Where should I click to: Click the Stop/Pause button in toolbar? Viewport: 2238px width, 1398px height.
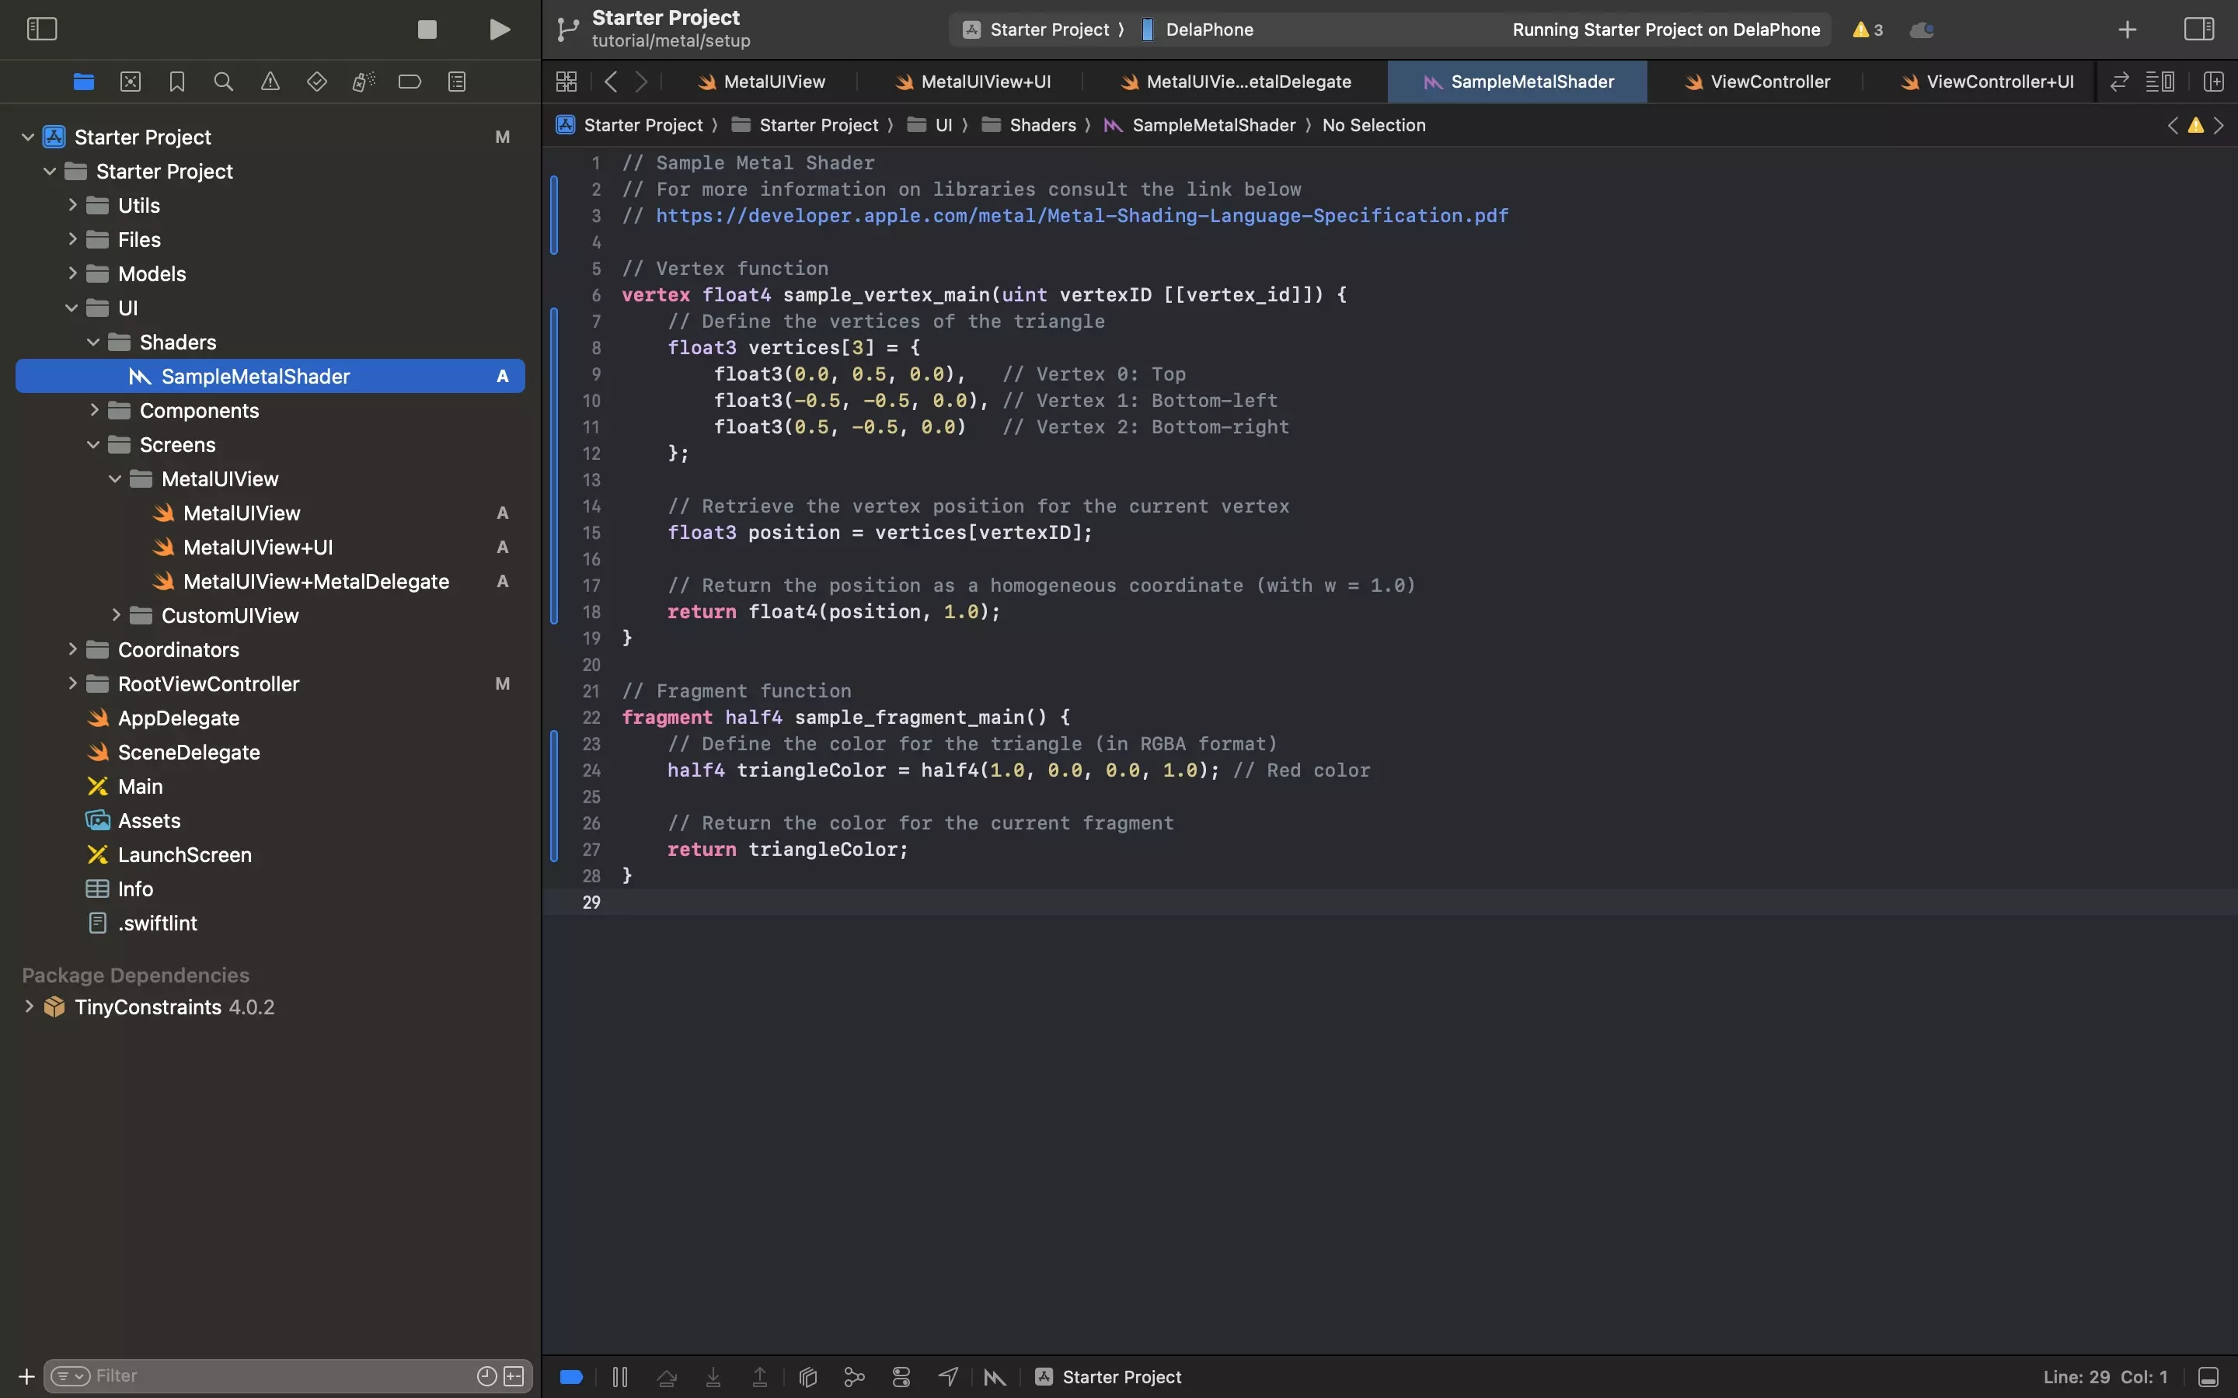(427, 29)
